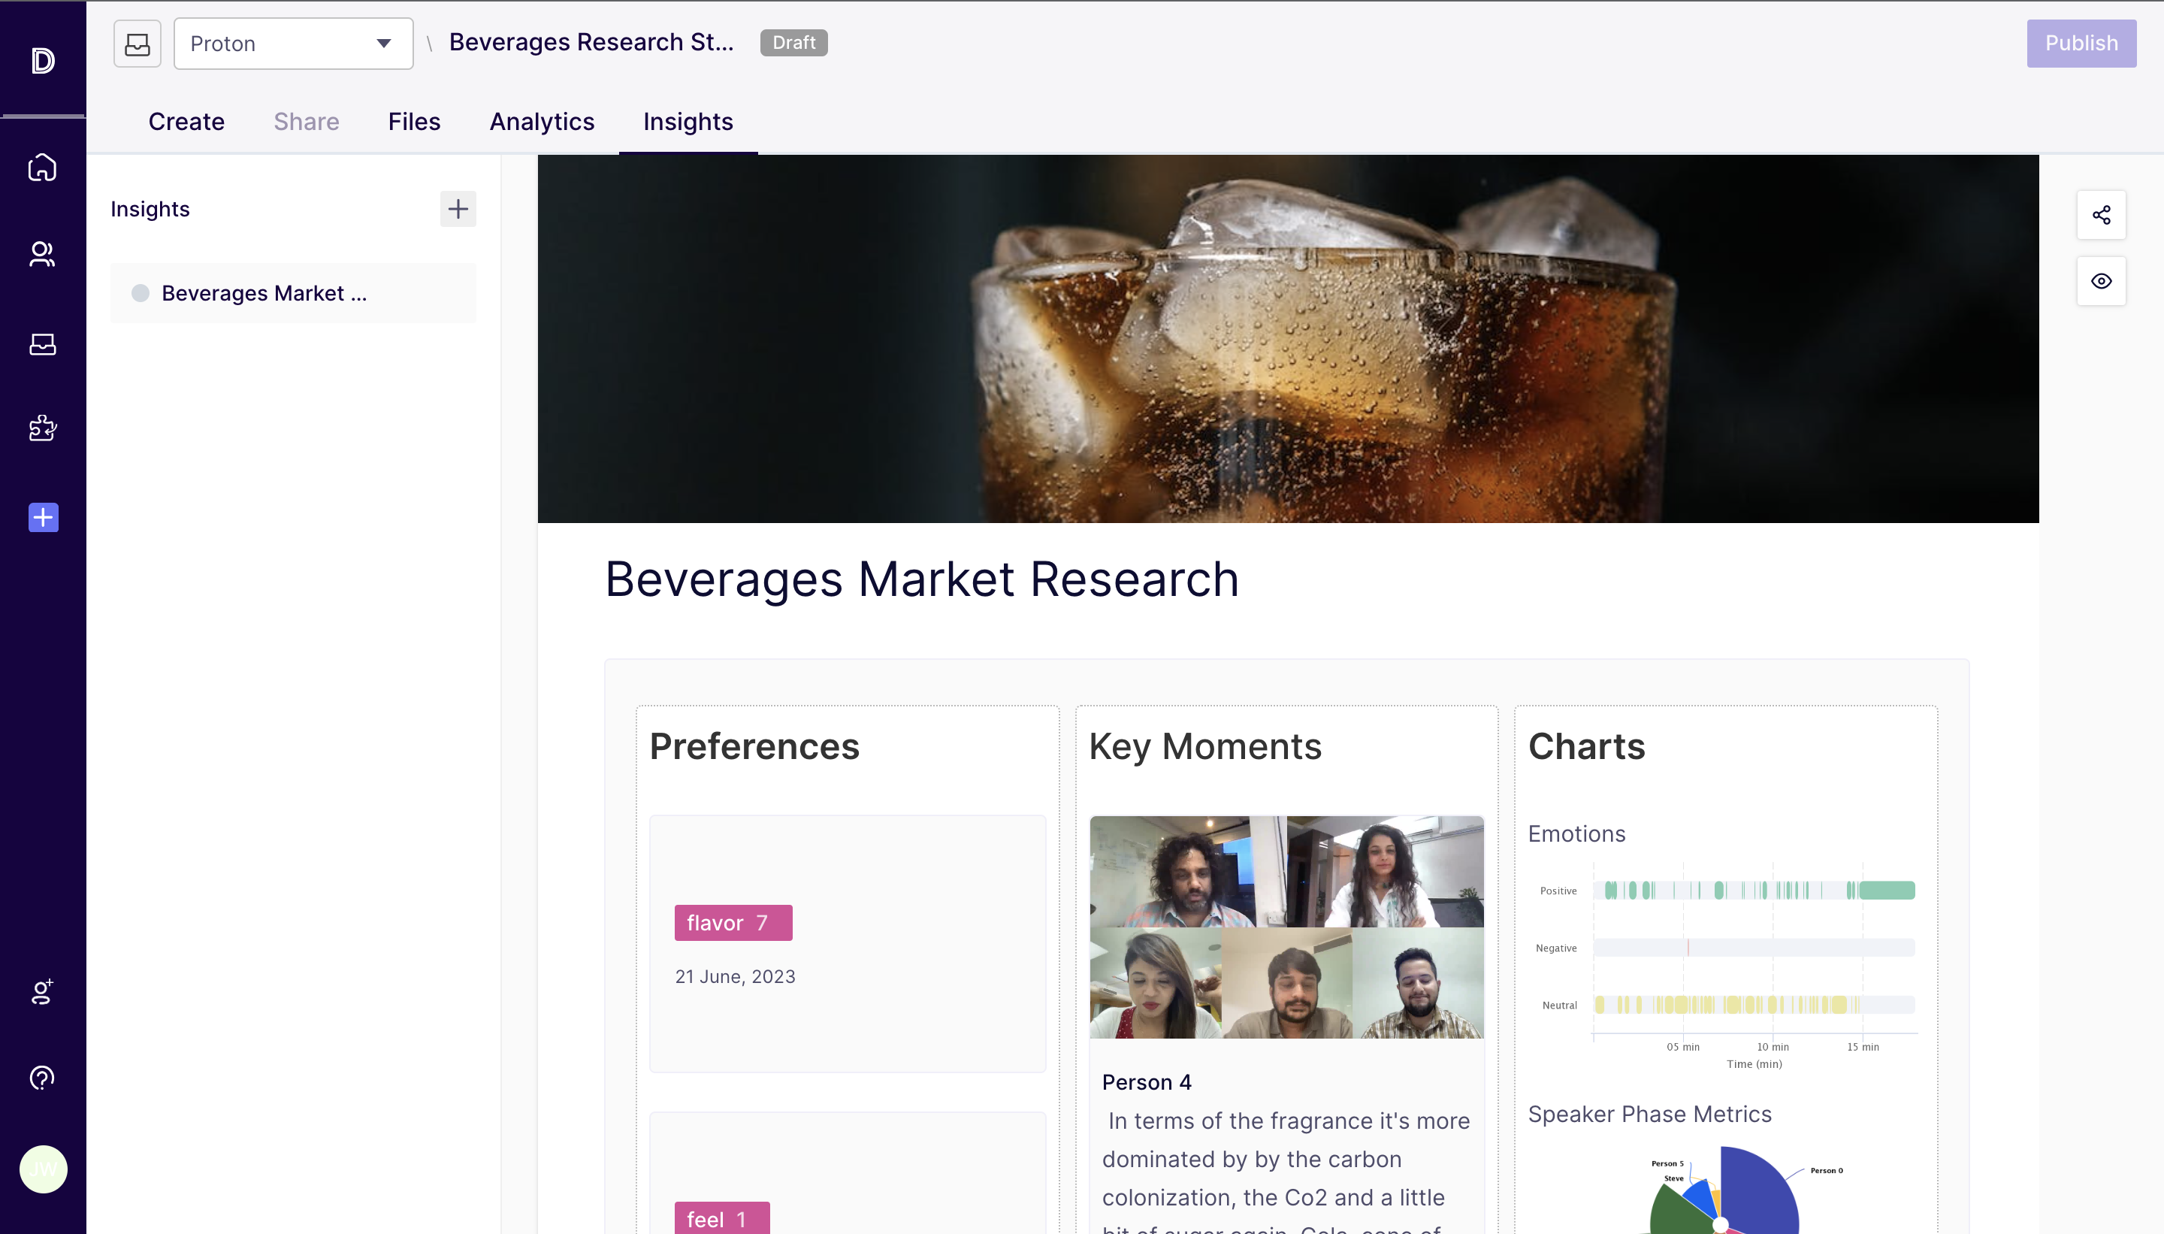Screen dimensions: 2164x1234
Task: Select the Insights tab
Action: pos(688,121)
